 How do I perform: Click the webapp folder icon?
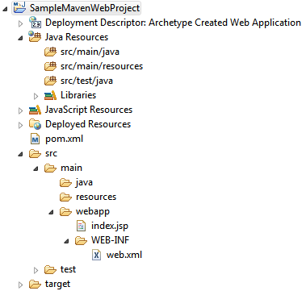65,211
